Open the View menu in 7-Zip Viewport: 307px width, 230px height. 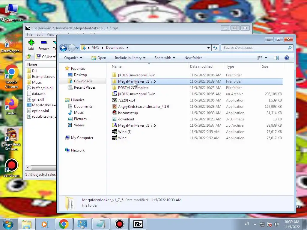point(50,34)
